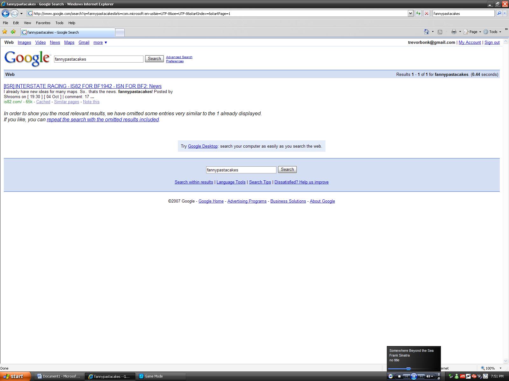
Task: Stop playback in media player toolbar
Action: tap(399, 376)
